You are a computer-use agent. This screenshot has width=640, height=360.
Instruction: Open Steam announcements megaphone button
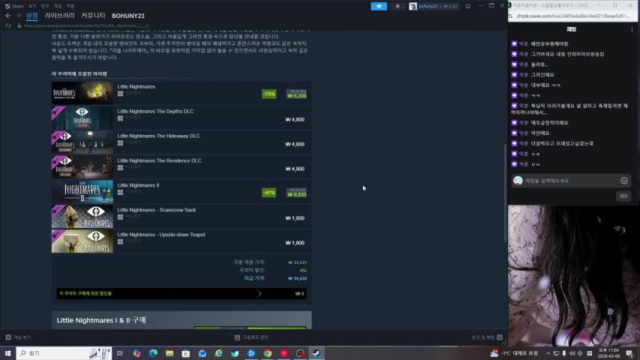(x=379, y=6)
